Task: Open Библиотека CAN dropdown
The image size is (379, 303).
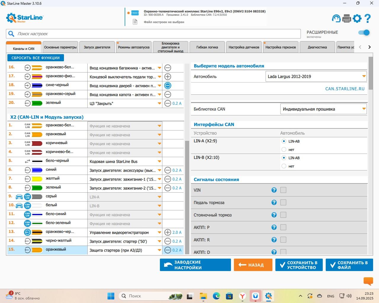Action: point(323,109)
